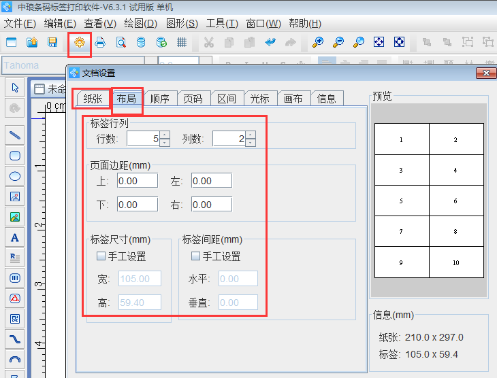The image size is (497, 378).
Task: Click the save disk icon
Action: coord(52,42)
